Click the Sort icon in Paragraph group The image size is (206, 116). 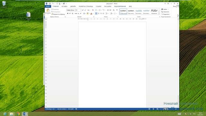click(x=114, y=10)
